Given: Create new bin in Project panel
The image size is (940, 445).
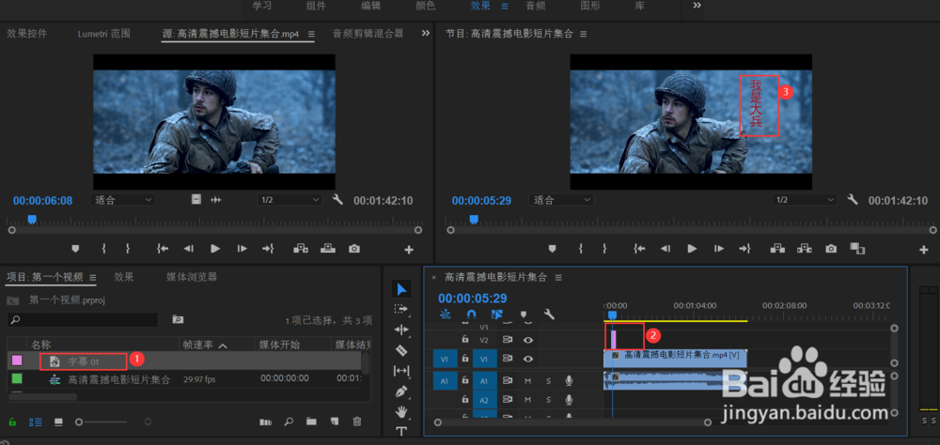Looking at the screenshot, I should (x=311, y=422).
